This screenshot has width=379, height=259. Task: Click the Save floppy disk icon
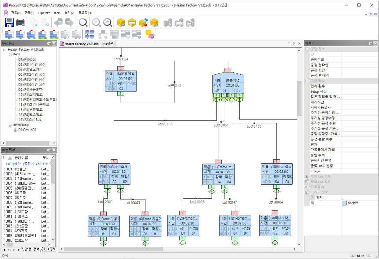pos(9,23)
